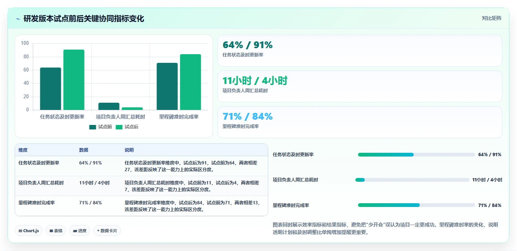Click the table data cell 11小时 / 4小时
The height and width of the screenshot is (251, 517).
[x=94, y=183]
